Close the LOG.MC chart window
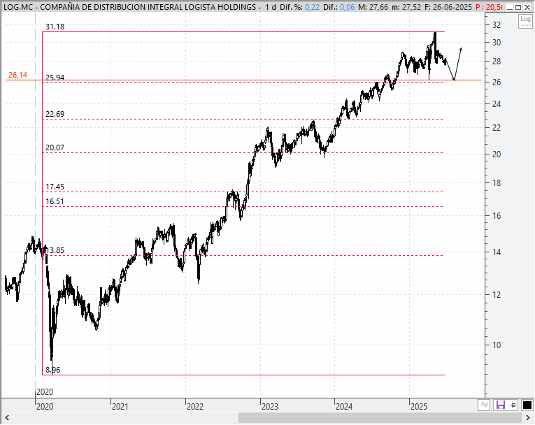Image resolution: width=535 pixels, height=425 pixels. click(527, 7)
